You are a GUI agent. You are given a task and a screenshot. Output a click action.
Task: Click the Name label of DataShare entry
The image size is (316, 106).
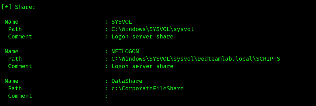(x=11, y=81)
